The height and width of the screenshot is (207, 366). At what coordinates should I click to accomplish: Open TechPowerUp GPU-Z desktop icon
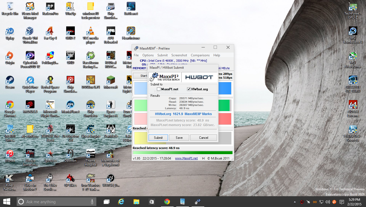(353, 11)
